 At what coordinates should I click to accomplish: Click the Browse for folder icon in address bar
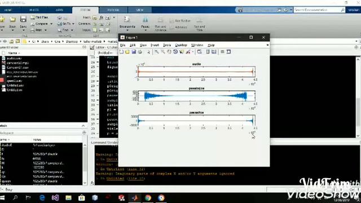[x=17, y=41]
